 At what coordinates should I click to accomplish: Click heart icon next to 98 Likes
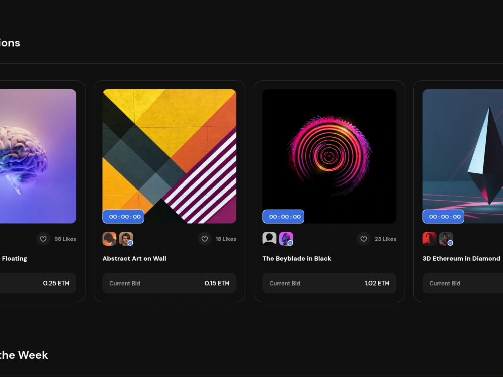(43, 239)
